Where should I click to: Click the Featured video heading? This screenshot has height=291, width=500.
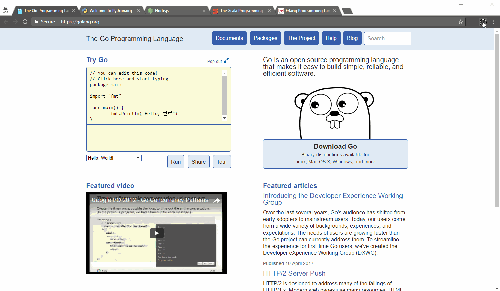click(110, 186)
